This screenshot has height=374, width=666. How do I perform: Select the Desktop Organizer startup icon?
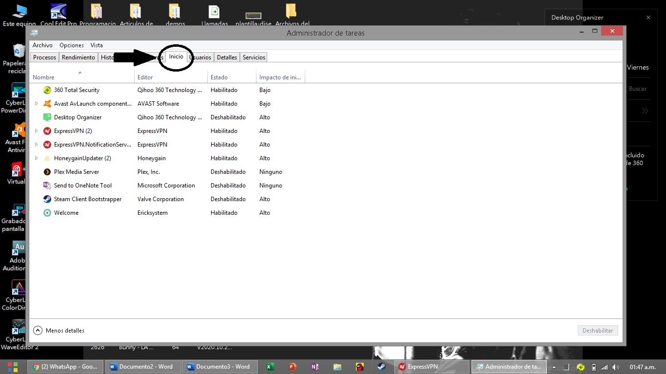pos(47,117)
